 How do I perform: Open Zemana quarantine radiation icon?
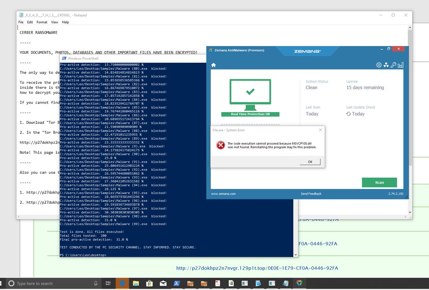click(386, 65)
